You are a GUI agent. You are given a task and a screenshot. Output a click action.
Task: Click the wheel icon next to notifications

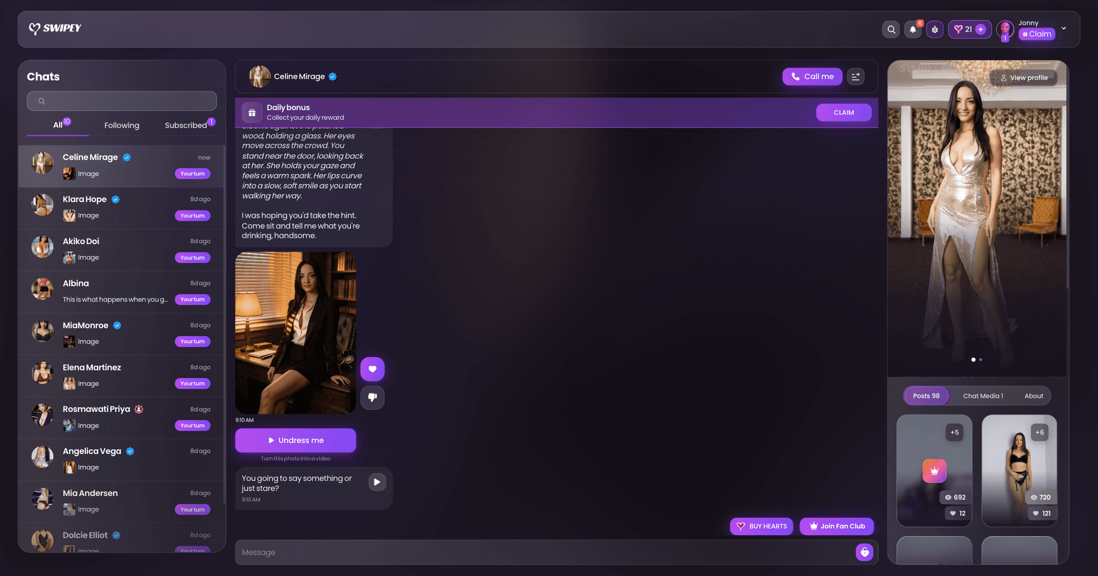pyautogui.click(x=935, y=30)
